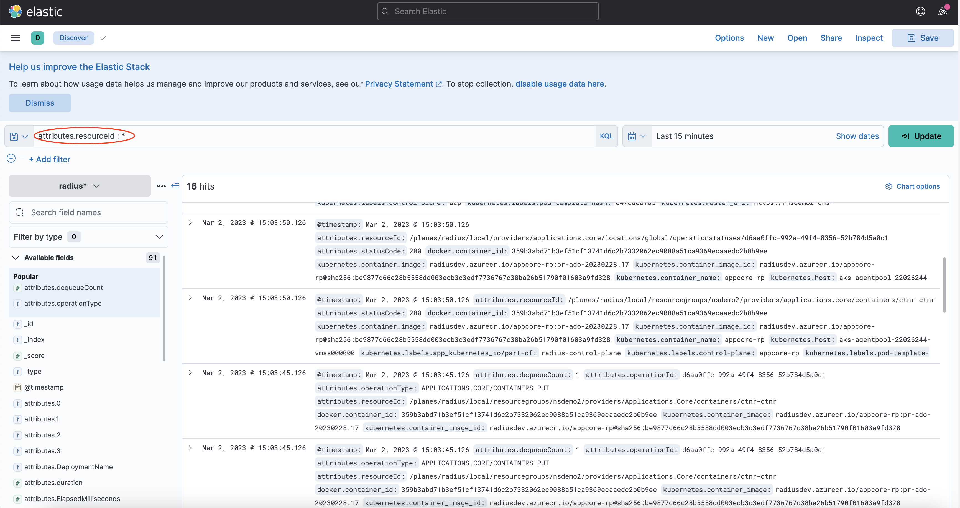Click the Add filter link
Image resolution: width=960 pixels, height=508 pixels.
pos(50,159)
